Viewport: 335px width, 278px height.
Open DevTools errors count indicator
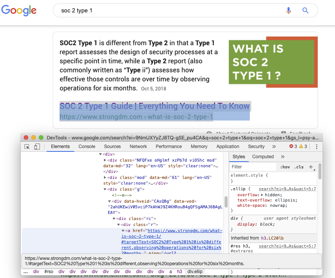coord(293,146)
